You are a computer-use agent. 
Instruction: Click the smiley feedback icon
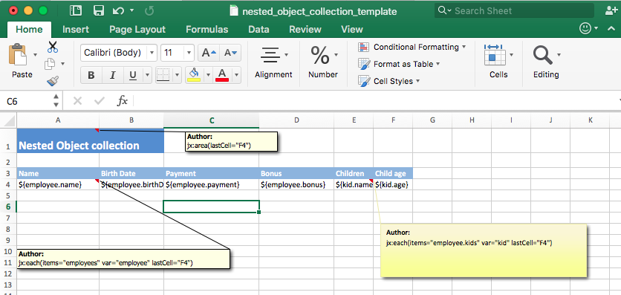coord(585,28)
